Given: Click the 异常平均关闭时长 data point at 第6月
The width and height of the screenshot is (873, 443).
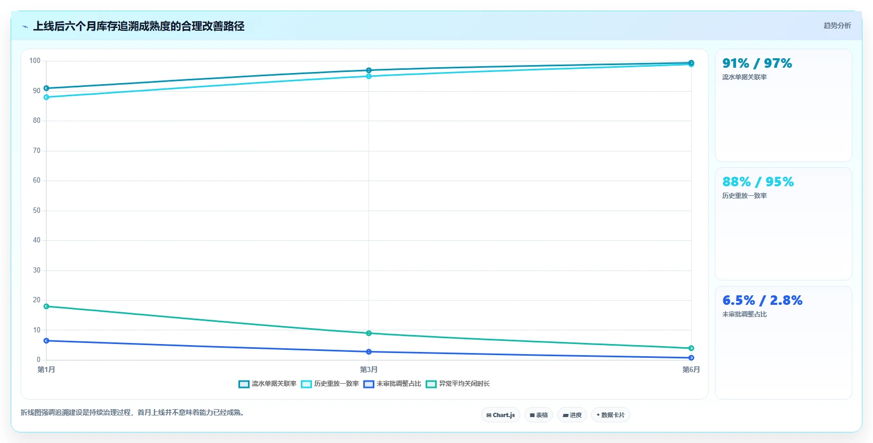Looking at the screenshot, I should pyautogui.click(x=691, y=348).
